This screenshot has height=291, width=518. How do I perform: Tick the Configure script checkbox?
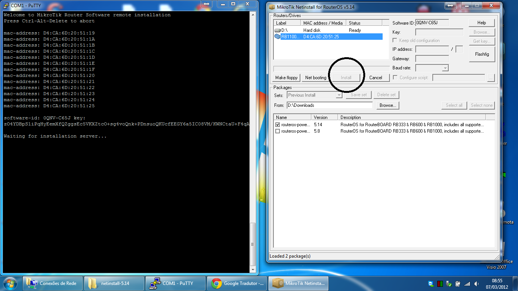395,78
